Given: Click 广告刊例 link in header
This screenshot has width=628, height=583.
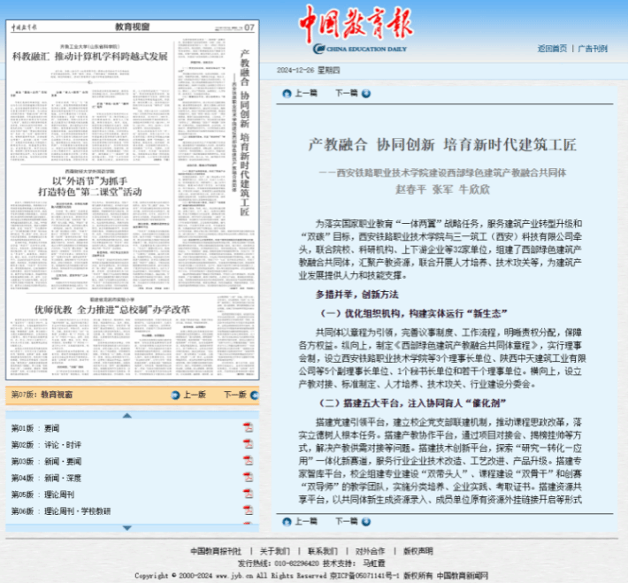Looking at the screenshot, I should pyautogui.click(x=593, y=49).
